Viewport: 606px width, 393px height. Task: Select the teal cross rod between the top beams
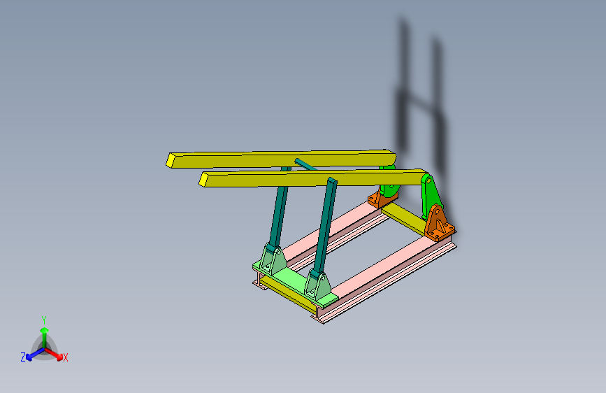click(x=306, y=165)
